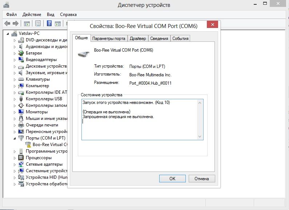289x210 pixels.
Task: Click the show/hide console tree icon
Action: [x=27, y=24]
